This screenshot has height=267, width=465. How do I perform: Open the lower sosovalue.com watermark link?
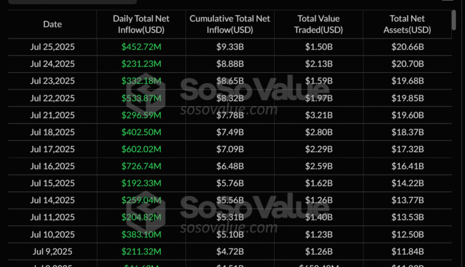(x=229, y=227)
